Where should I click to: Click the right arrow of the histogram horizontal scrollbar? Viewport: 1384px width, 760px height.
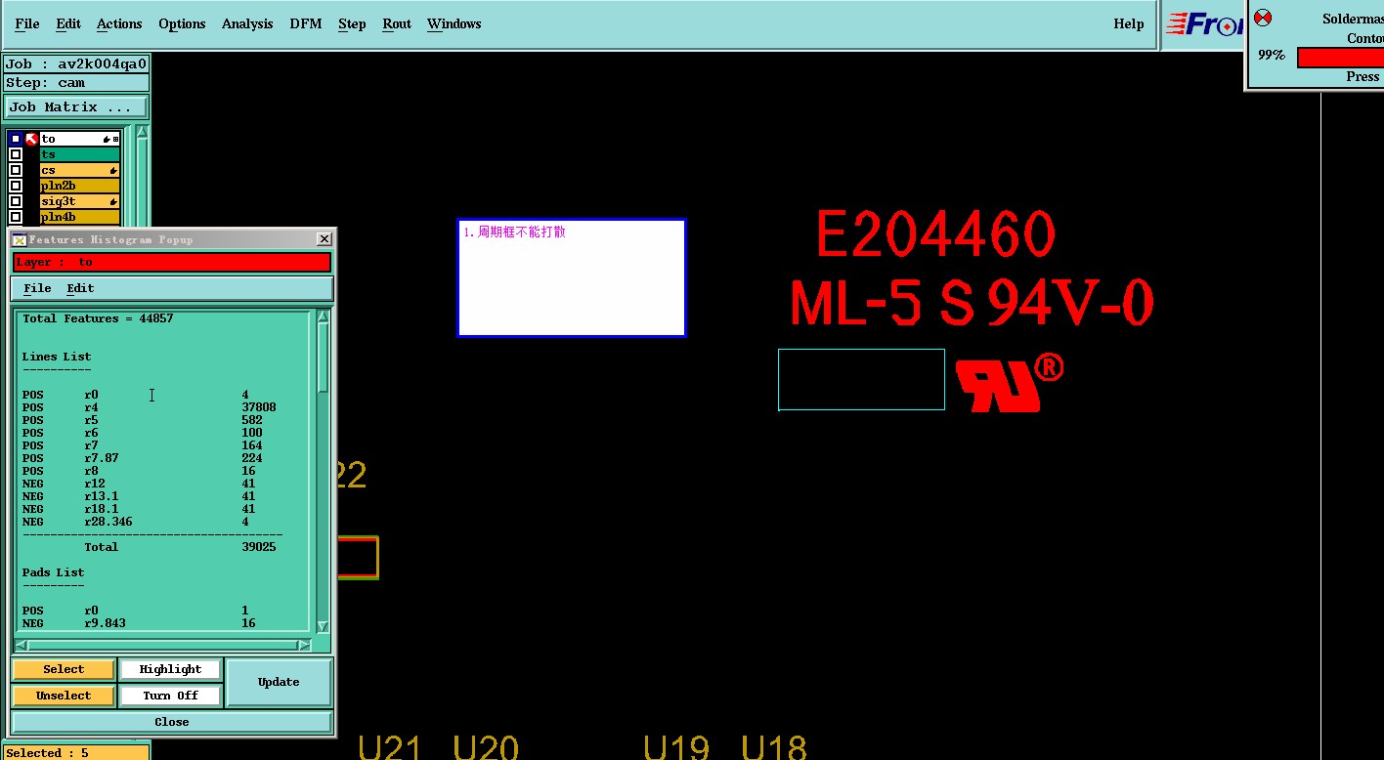pos(304,645)
